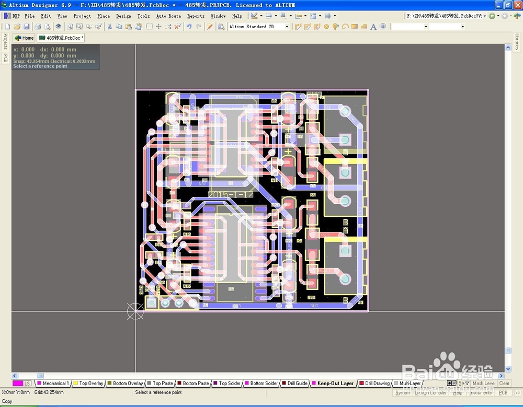Image resolution: width=523 pixels, height=407 pixels.
Task: Activate the Bottom Paste layer
Action: click(x=193, y=383)
